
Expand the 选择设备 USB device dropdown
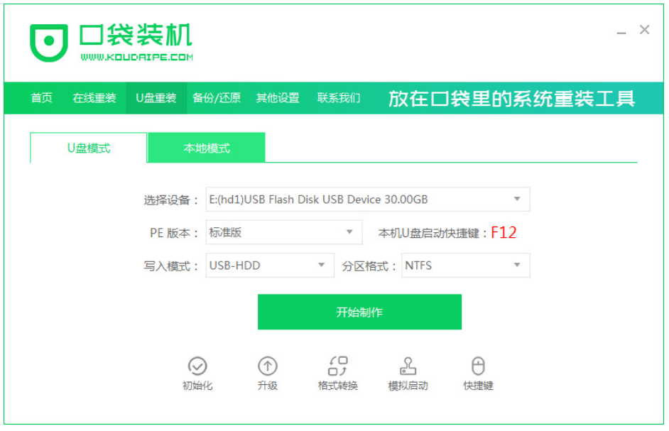pos(368,199)
